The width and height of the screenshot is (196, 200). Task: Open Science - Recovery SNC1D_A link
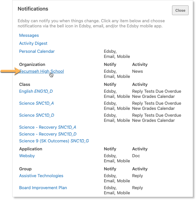tap(48, 127)
